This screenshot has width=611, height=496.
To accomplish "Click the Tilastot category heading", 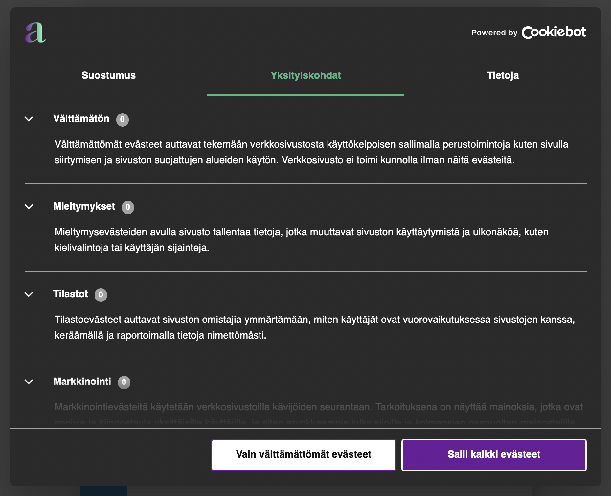I will [71, 294].
